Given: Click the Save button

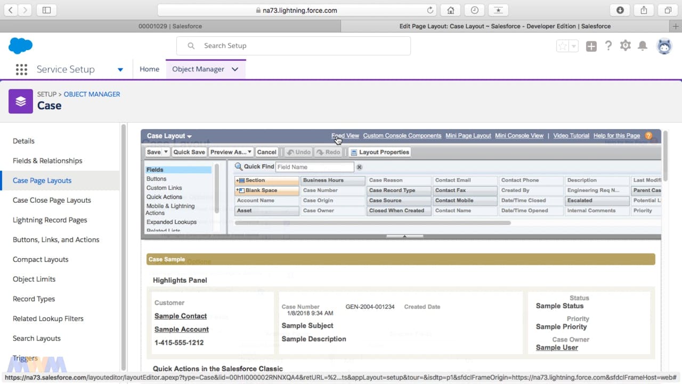Looking at the screenshot, I should [153, 152].
